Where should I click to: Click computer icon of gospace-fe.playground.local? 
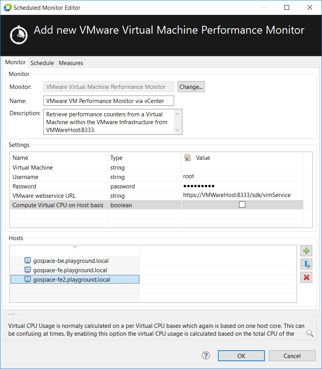tap(27, 270)
